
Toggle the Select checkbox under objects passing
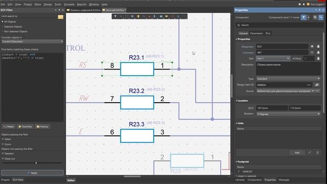[x=3, y=139]
